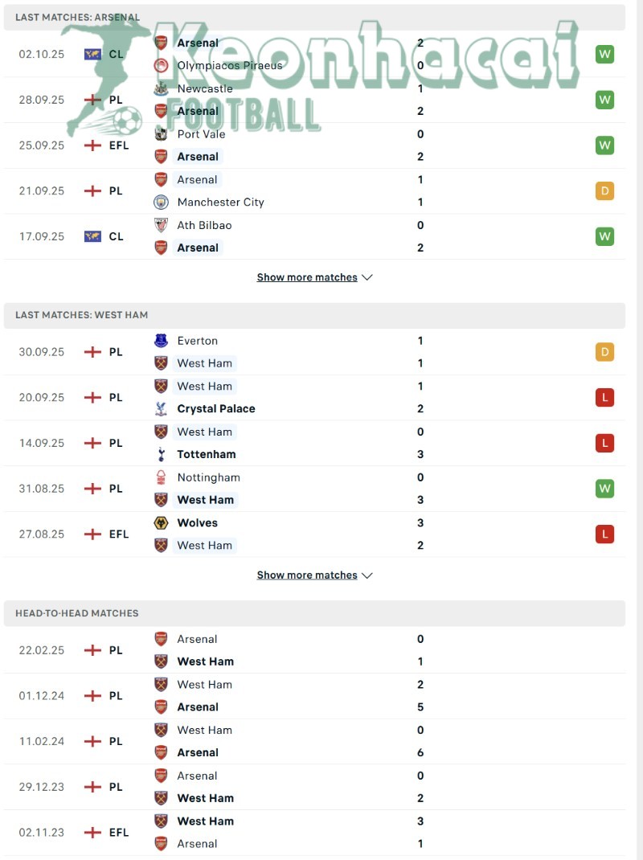643x860 pixels.
Task: Click the Champions League icon beside 02.10.25
Action: pos(91,54)
